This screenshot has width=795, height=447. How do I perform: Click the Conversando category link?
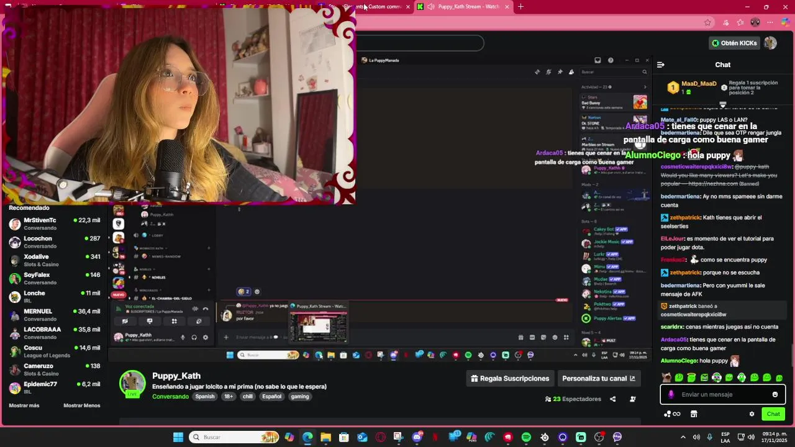tap(170, 397)
